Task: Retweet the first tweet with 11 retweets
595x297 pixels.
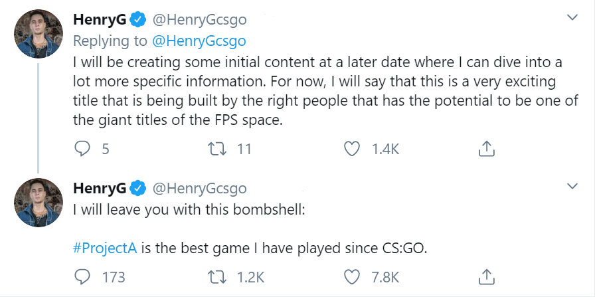Action: 216,149
